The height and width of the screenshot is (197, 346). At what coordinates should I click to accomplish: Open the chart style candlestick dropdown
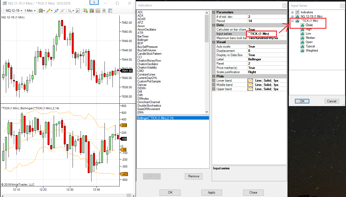tap(41, 11)
